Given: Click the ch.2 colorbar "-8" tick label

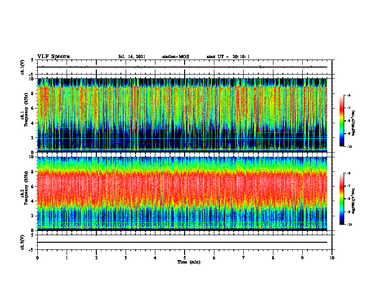Looking at the screenshot, I should point(348,199).
